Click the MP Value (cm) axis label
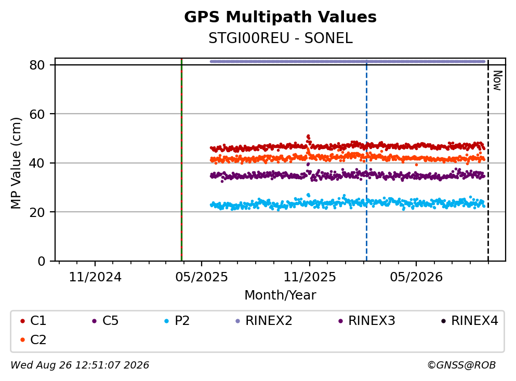This screenshot has height=381, width=516. 16,163
